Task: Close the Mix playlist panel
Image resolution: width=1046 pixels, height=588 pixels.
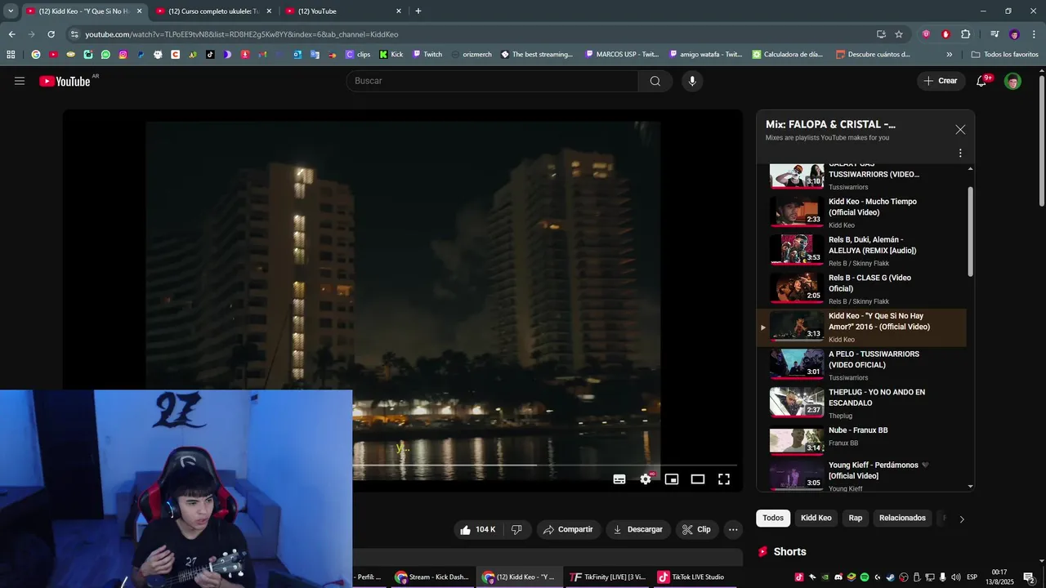Action: tap(960, 130)
